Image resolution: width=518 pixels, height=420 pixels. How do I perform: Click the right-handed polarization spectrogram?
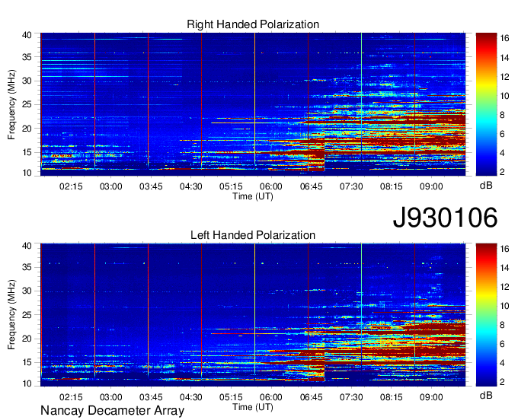(x=253, y=104)
